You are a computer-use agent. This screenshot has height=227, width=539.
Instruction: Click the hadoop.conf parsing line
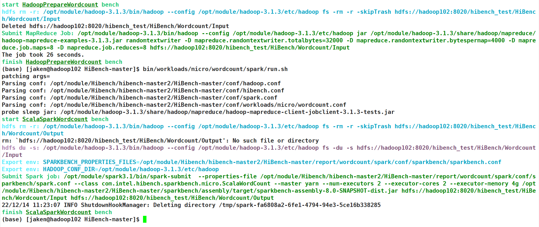pos(141,83)
